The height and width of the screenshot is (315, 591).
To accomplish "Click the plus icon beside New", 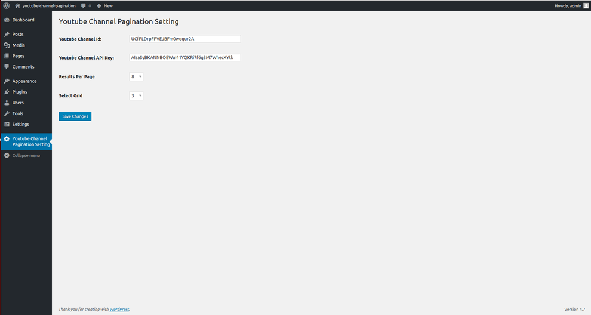I will (x=98, y=5).
